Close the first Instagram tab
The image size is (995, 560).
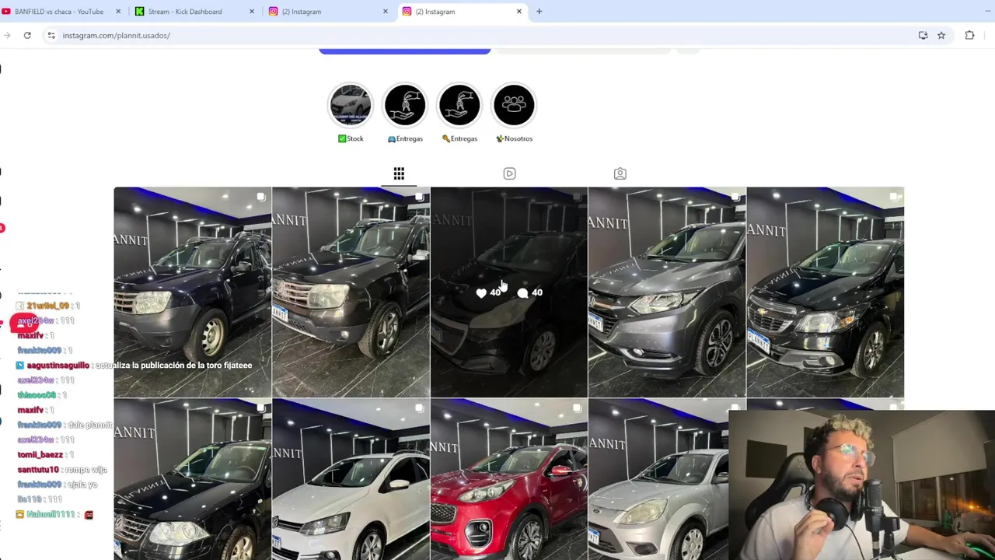tap(385, 12)
